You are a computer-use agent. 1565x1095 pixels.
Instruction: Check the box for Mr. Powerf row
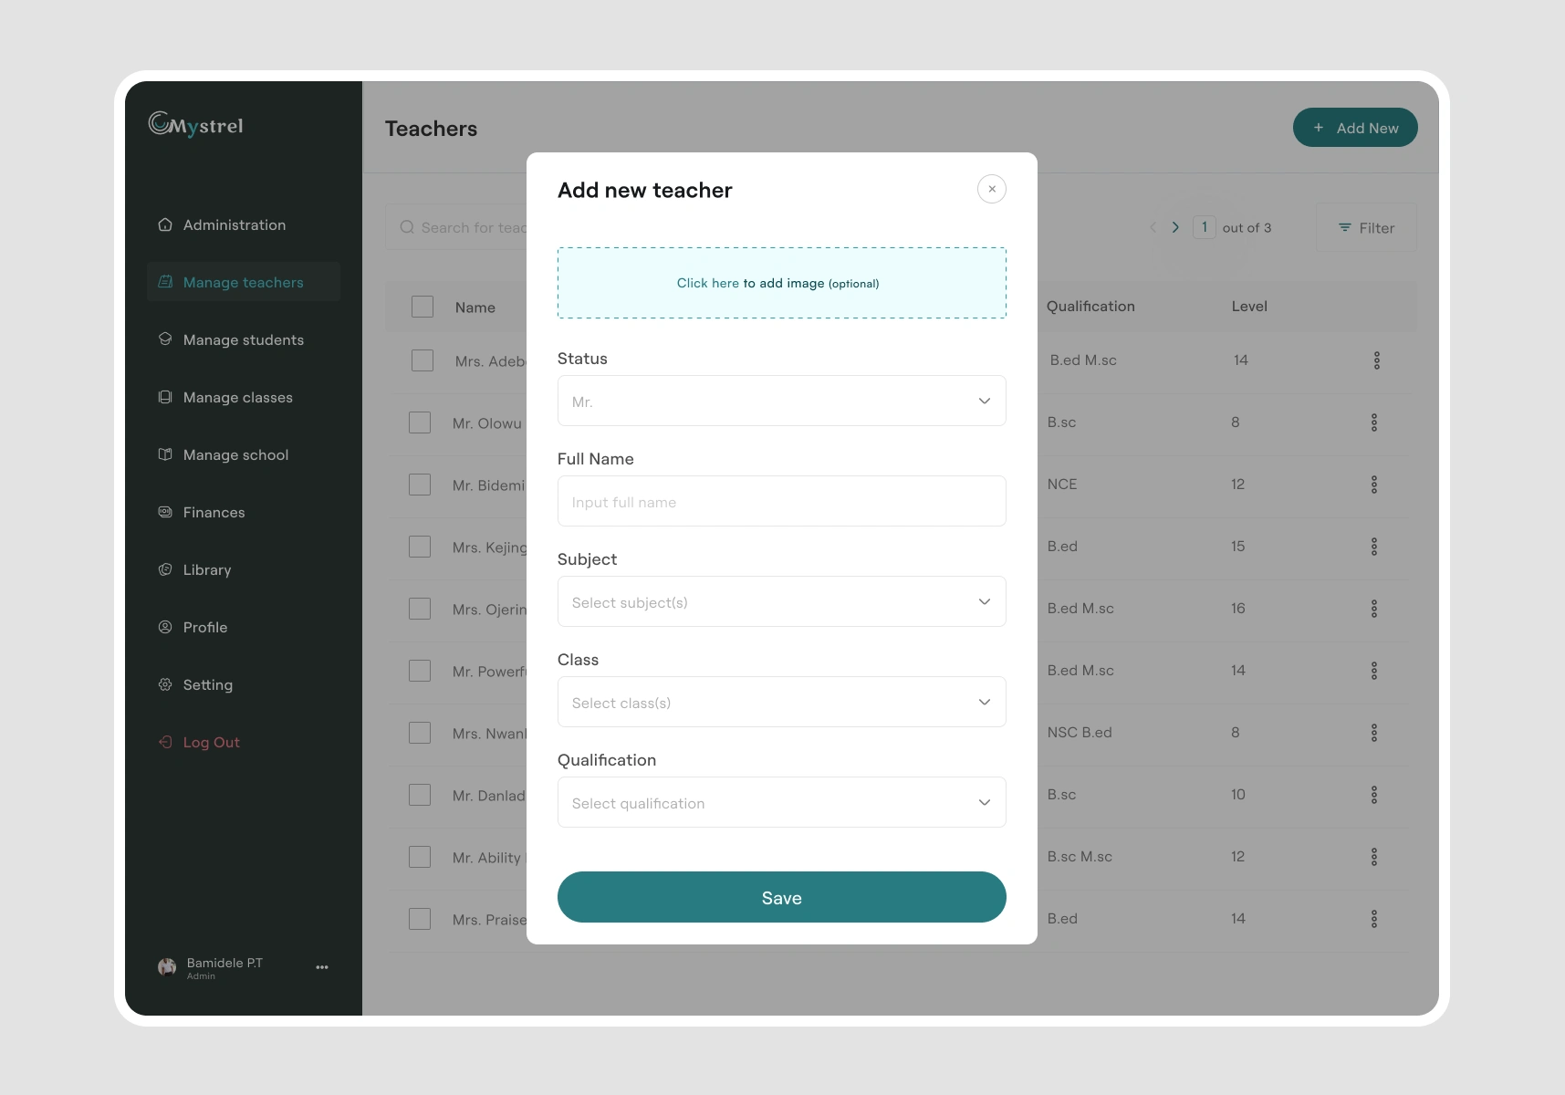tap(420, 671)
